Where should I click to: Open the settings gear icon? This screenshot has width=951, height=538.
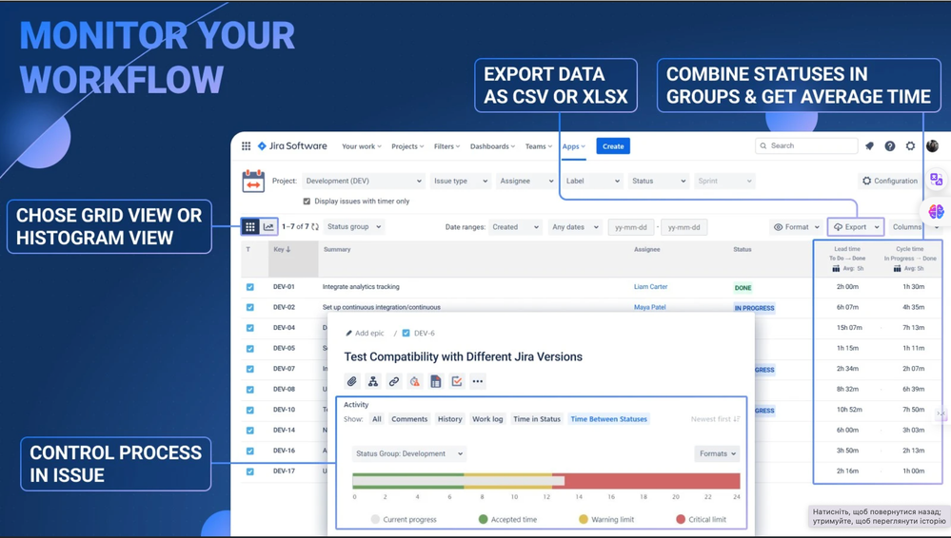[x=910, y=146]
